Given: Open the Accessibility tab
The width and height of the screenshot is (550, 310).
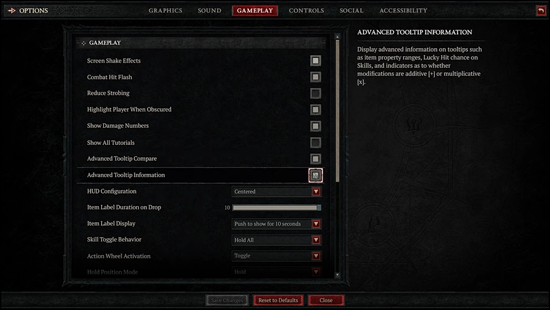Looking at the screenshot, I should (x=404, y=11).
